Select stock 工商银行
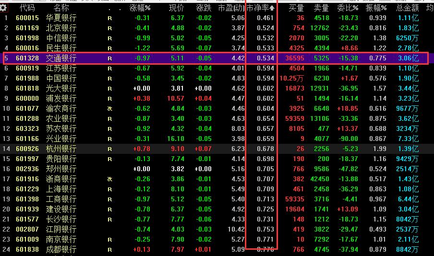The image size is (434, 256). 61,199
